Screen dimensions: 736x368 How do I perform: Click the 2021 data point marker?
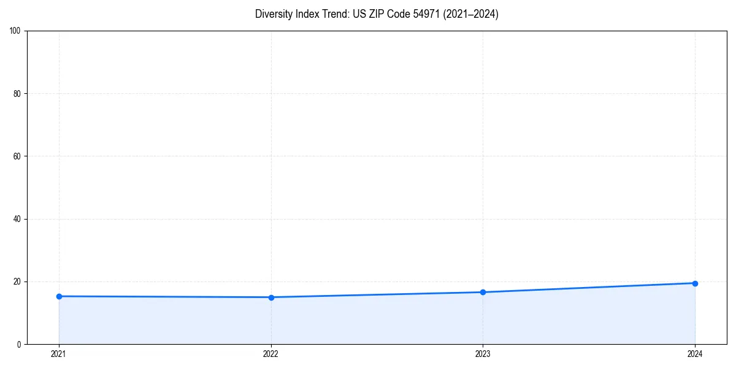59,296
